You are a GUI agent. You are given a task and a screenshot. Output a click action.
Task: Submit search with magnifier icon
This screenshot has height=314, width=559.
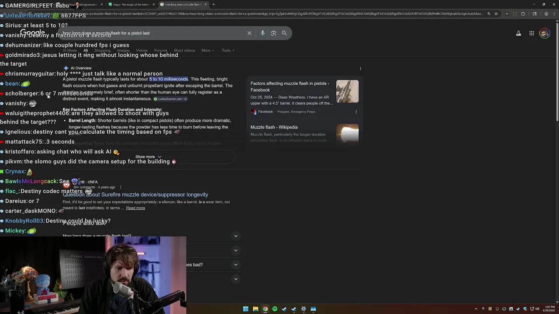coord(284,33)
